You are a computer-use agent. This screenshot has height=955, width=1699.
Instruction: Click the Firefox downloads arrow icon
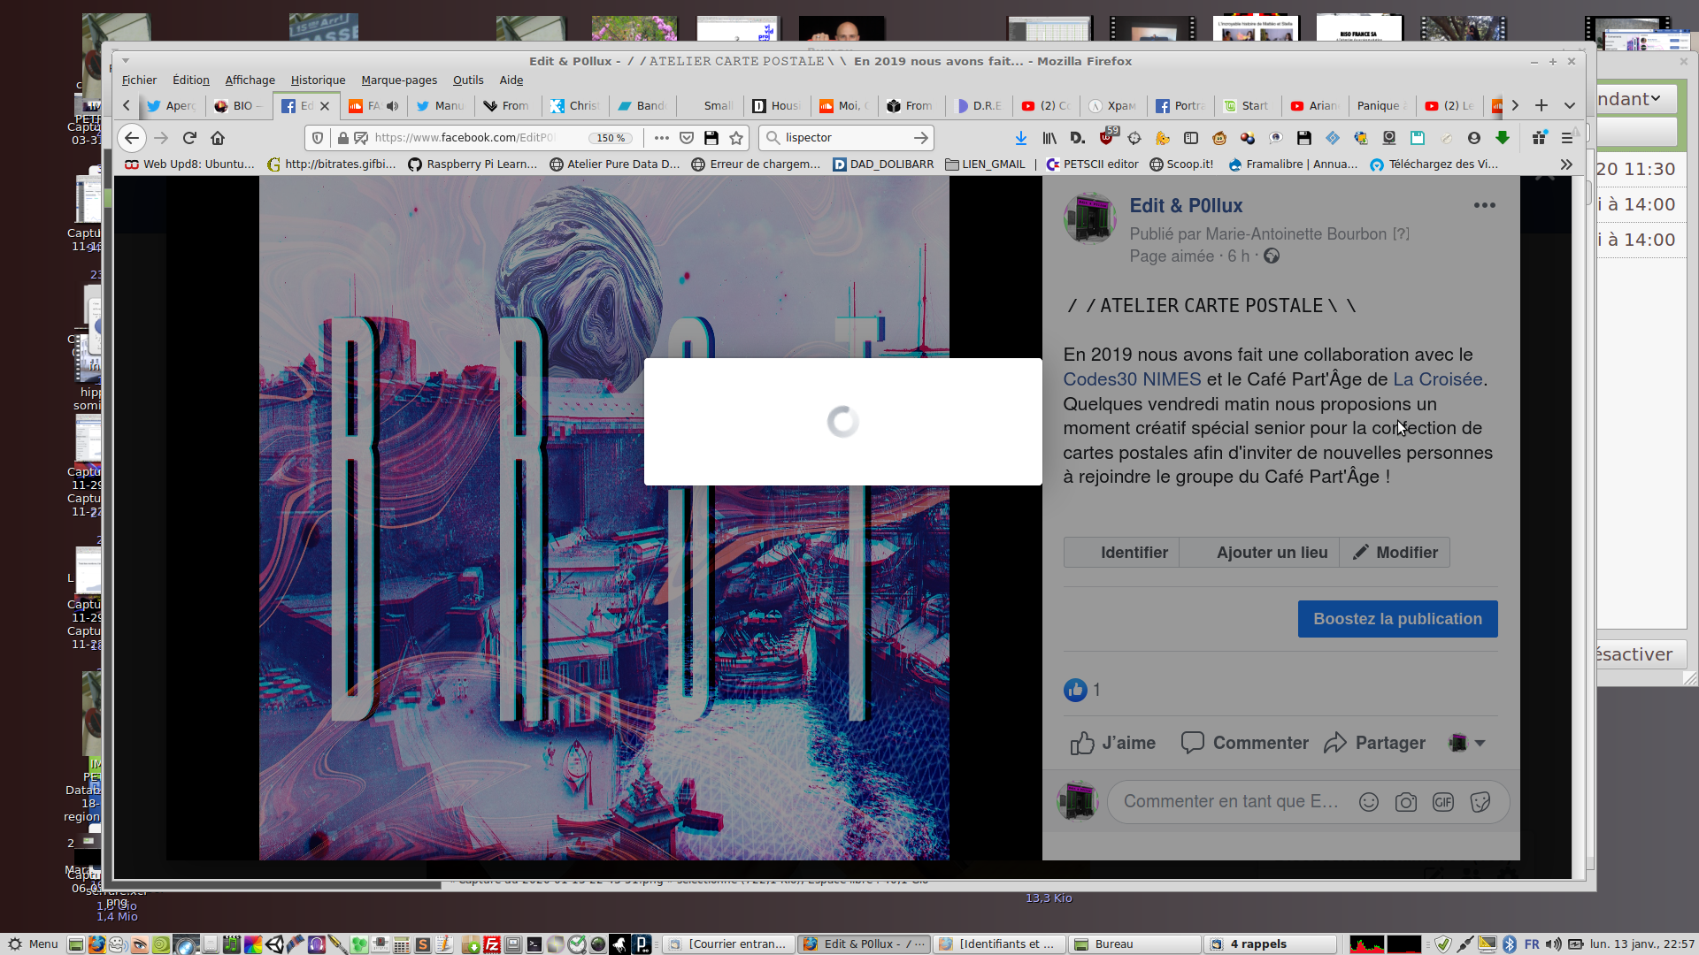pos(1020,138)
